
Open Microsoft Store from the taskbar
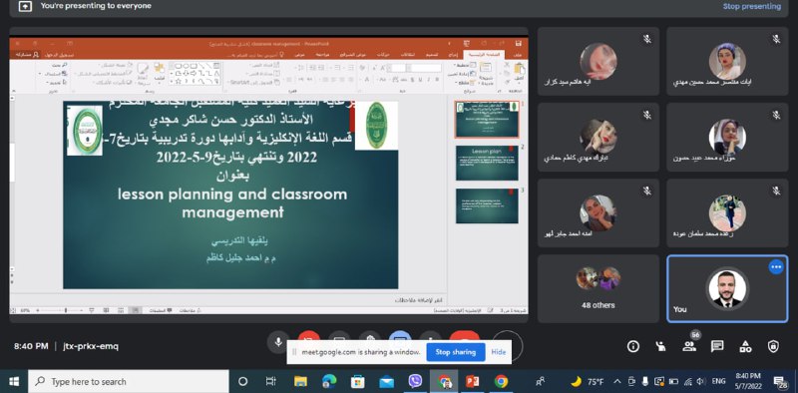coord(358,381)
